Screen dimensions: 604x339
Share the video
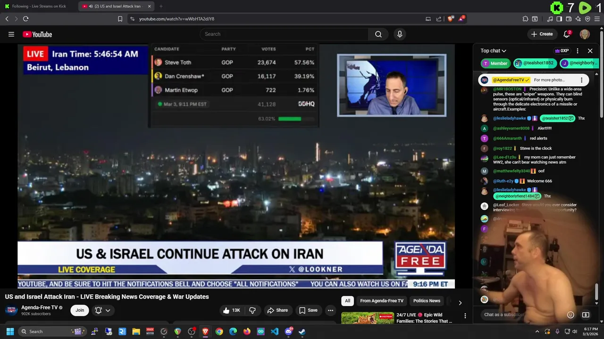click(277, 310)
